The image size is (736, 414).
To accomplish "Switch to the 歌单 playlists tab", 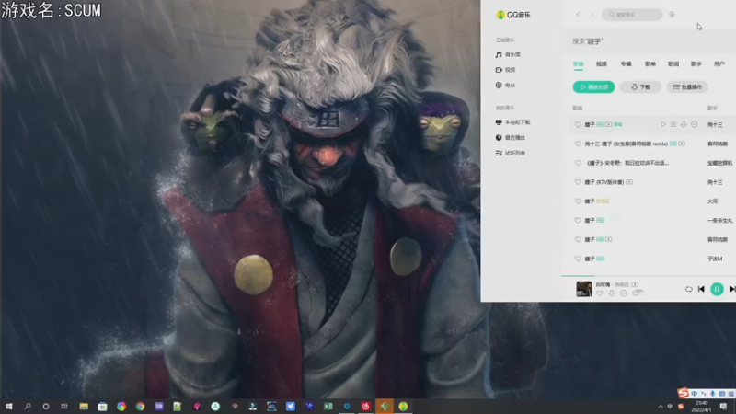I will pos(650,63).
